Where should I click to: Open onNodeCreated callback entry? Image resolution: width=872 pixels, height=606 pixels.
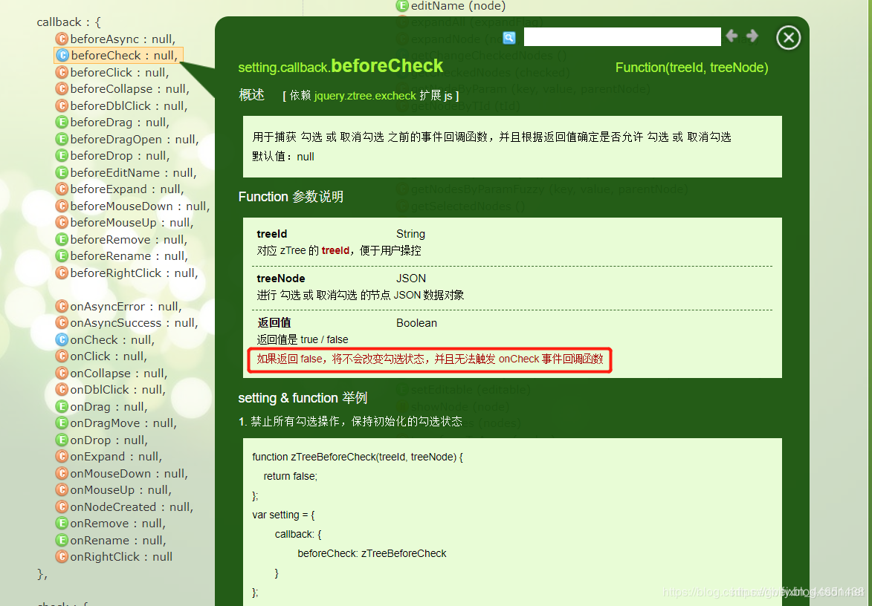pos(125,506)
